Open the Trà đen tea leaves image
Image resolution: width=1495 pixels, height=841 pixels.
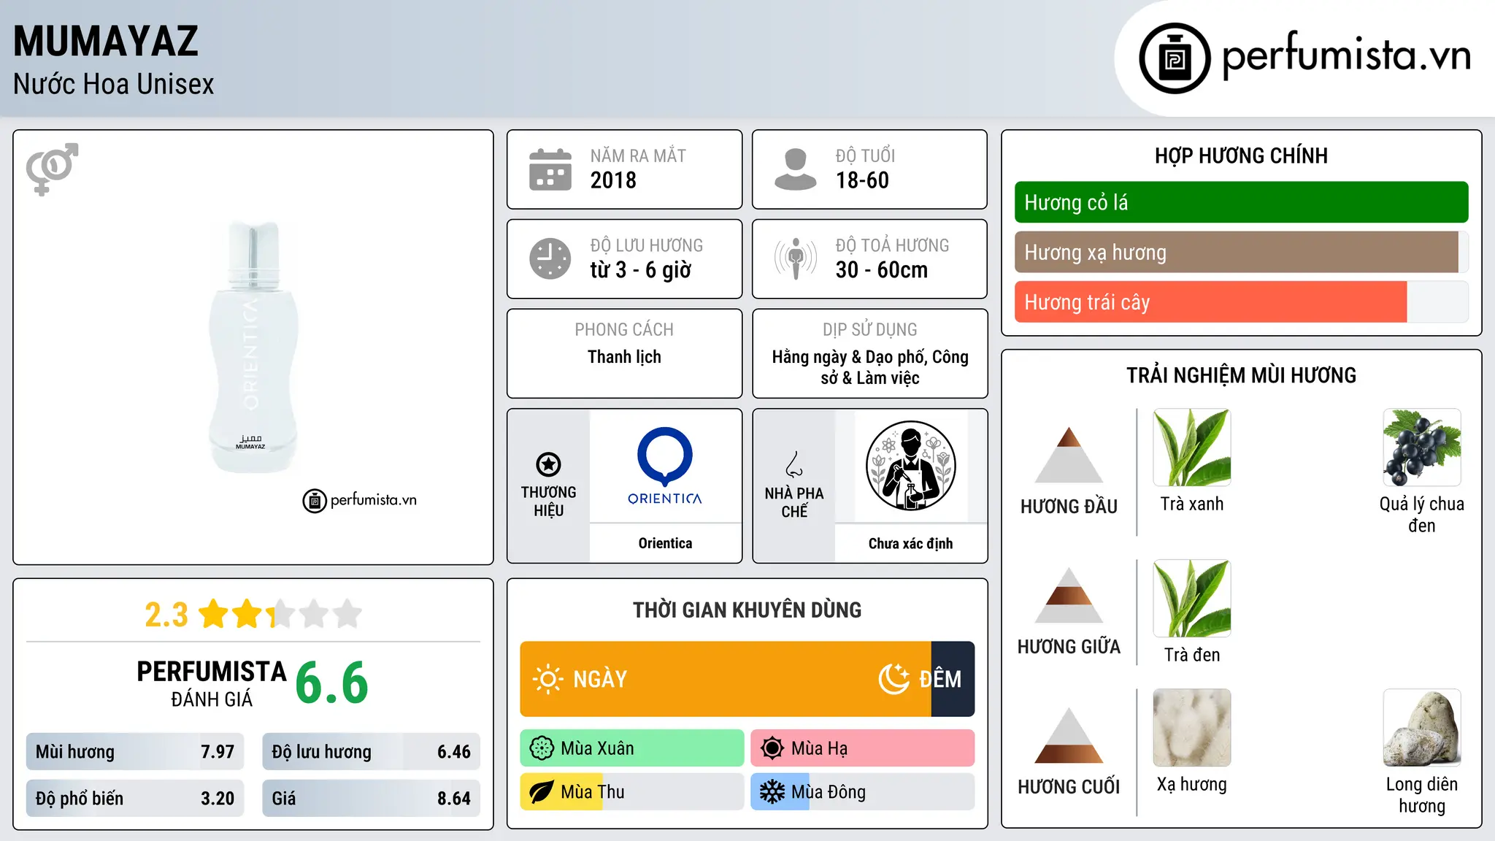point(1192,599)
